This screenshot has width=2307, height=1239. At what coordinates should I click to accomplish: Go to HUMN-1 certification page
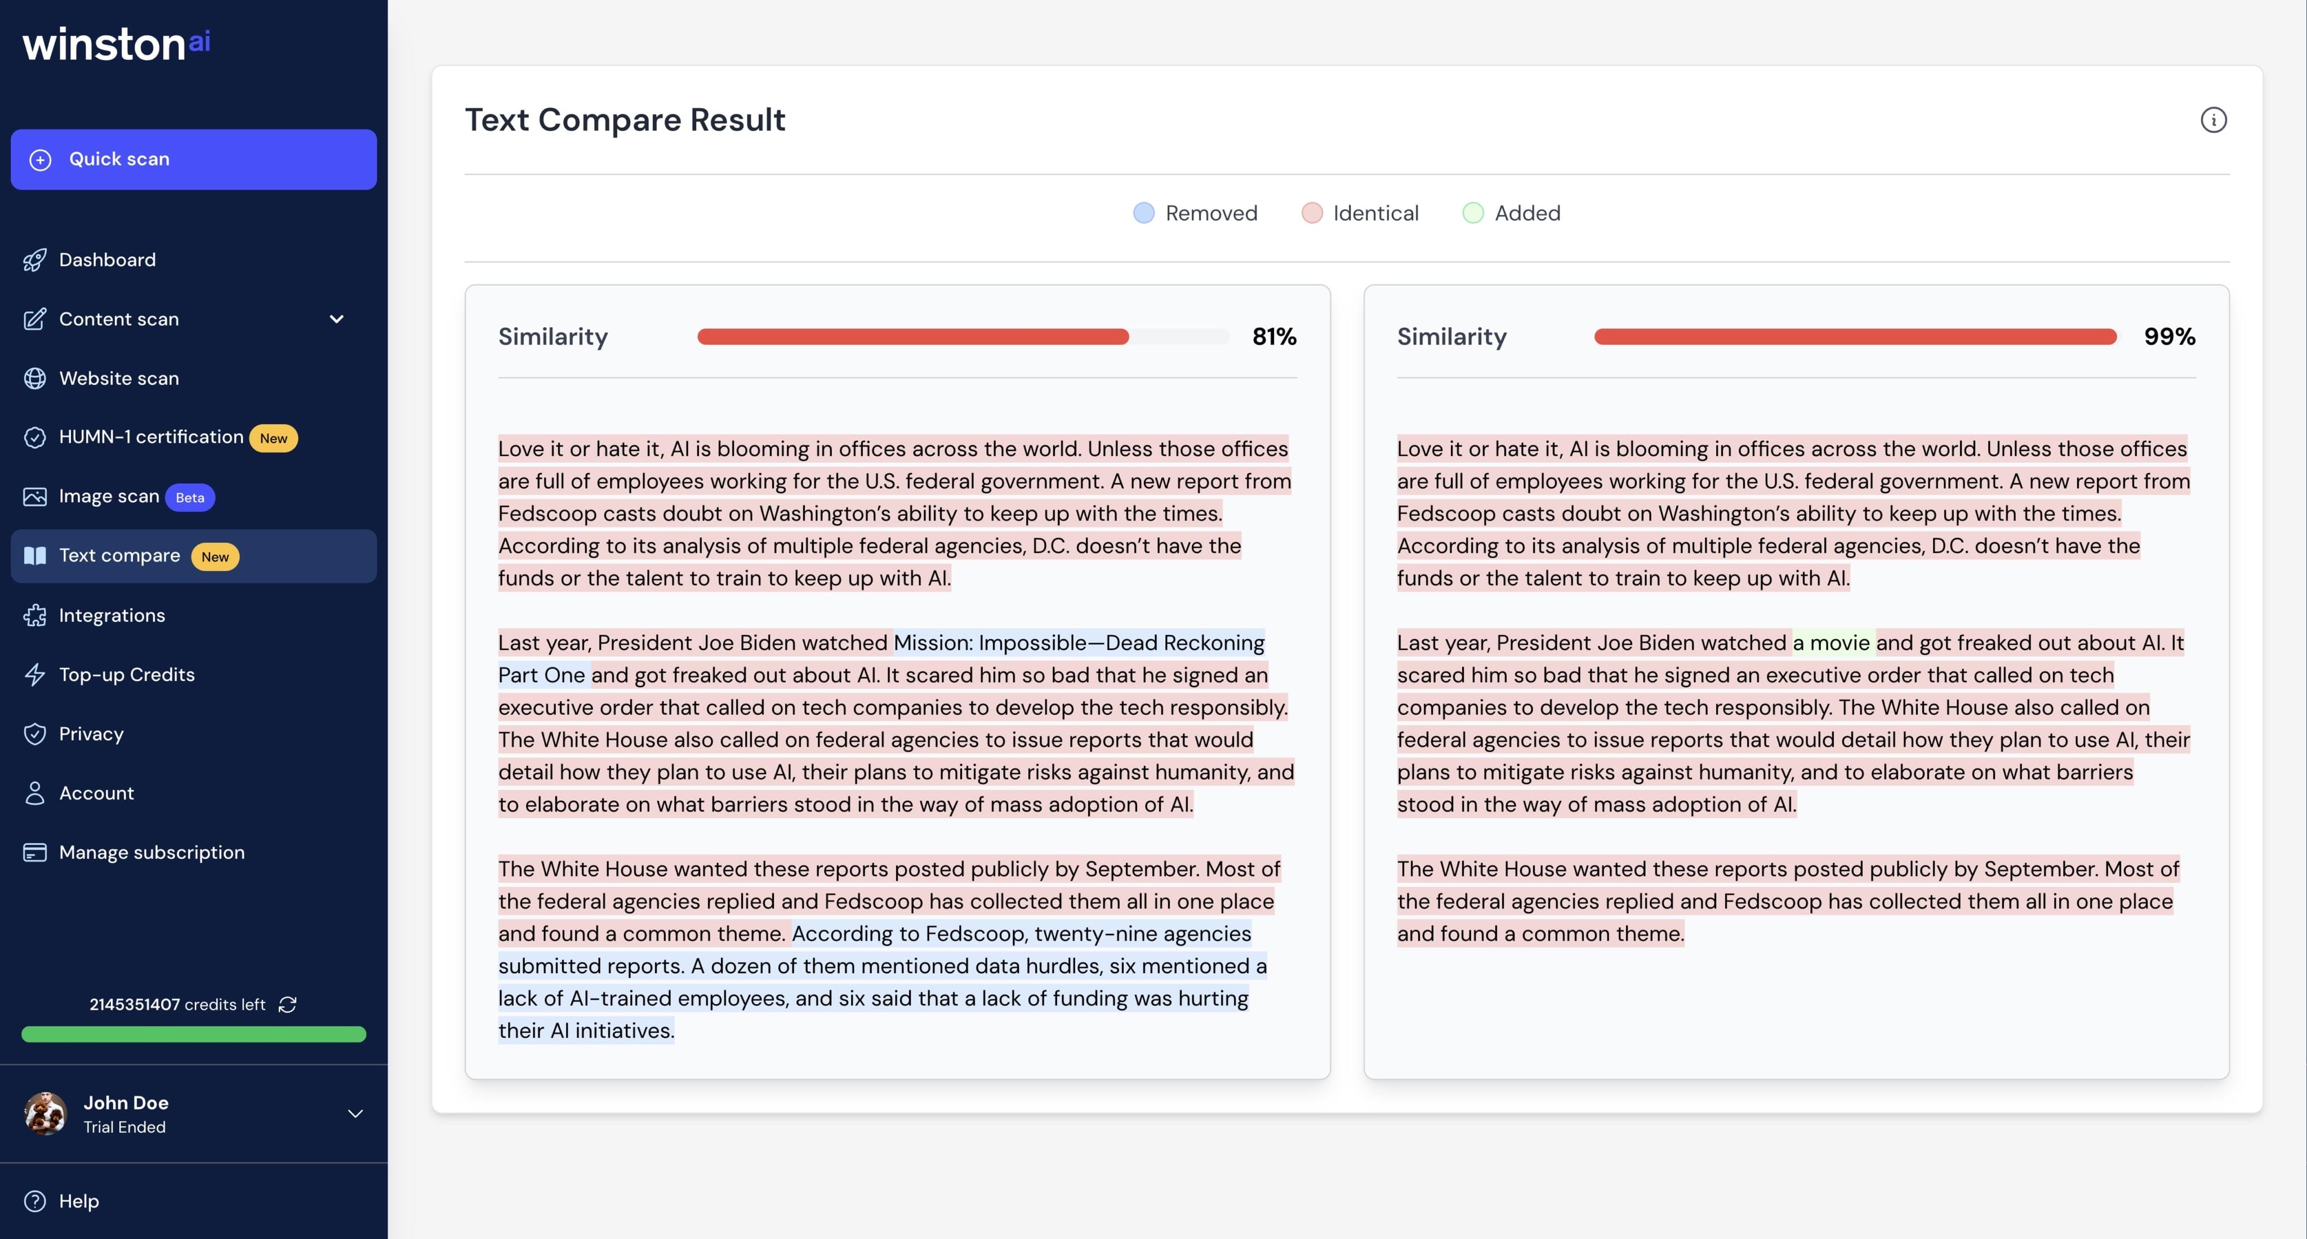coord(150,437)
